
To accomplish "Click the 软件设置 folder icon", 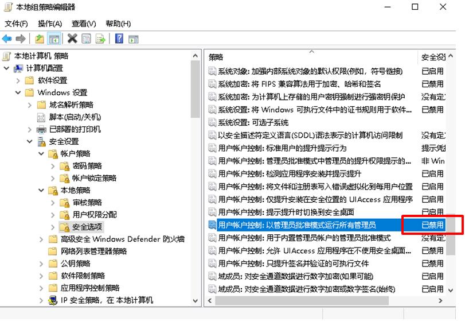I will pyautogui.click(x=29, y=80).
